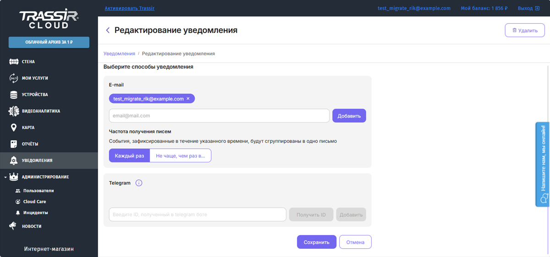Click the Сохранить button
The height and width of the screenshot is (257, 550).
click(316, 242)
